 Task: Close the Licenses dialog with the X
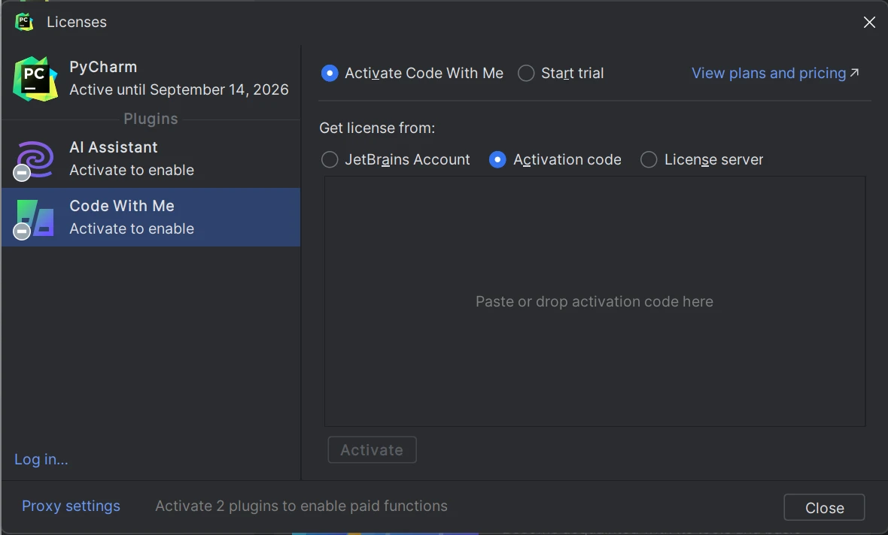(x=869, y=22)
